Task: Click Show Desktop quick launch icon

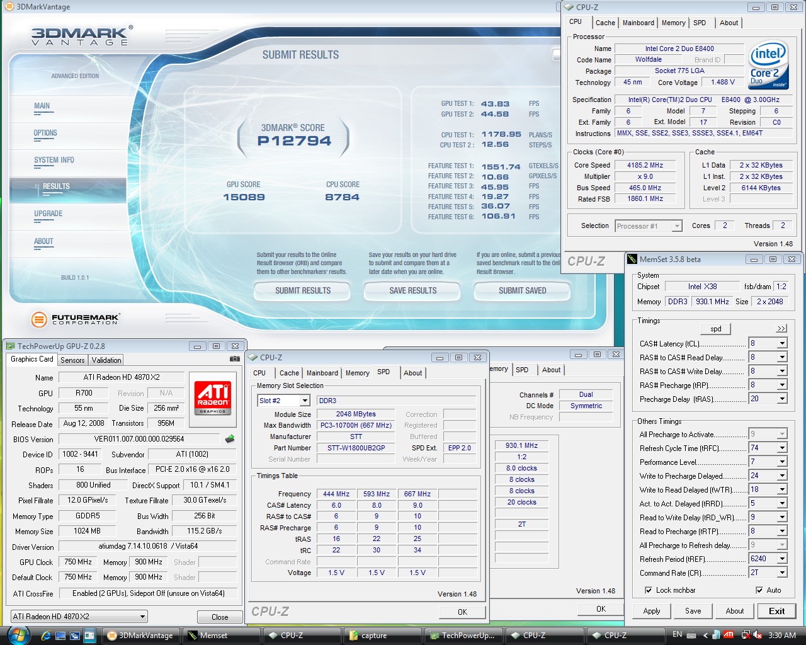Action: click(x=61, y=636)
